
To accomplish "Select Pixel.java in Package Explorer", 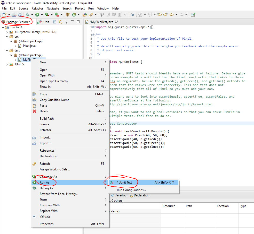I will click(x=29, y=46).
